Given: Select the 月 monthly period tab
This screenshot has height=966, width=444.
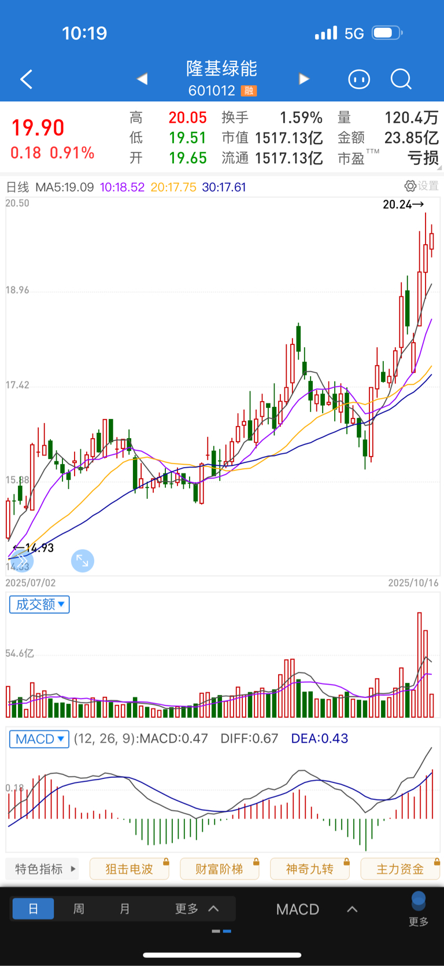Looking at the screenshot, I should coord(124,909).
